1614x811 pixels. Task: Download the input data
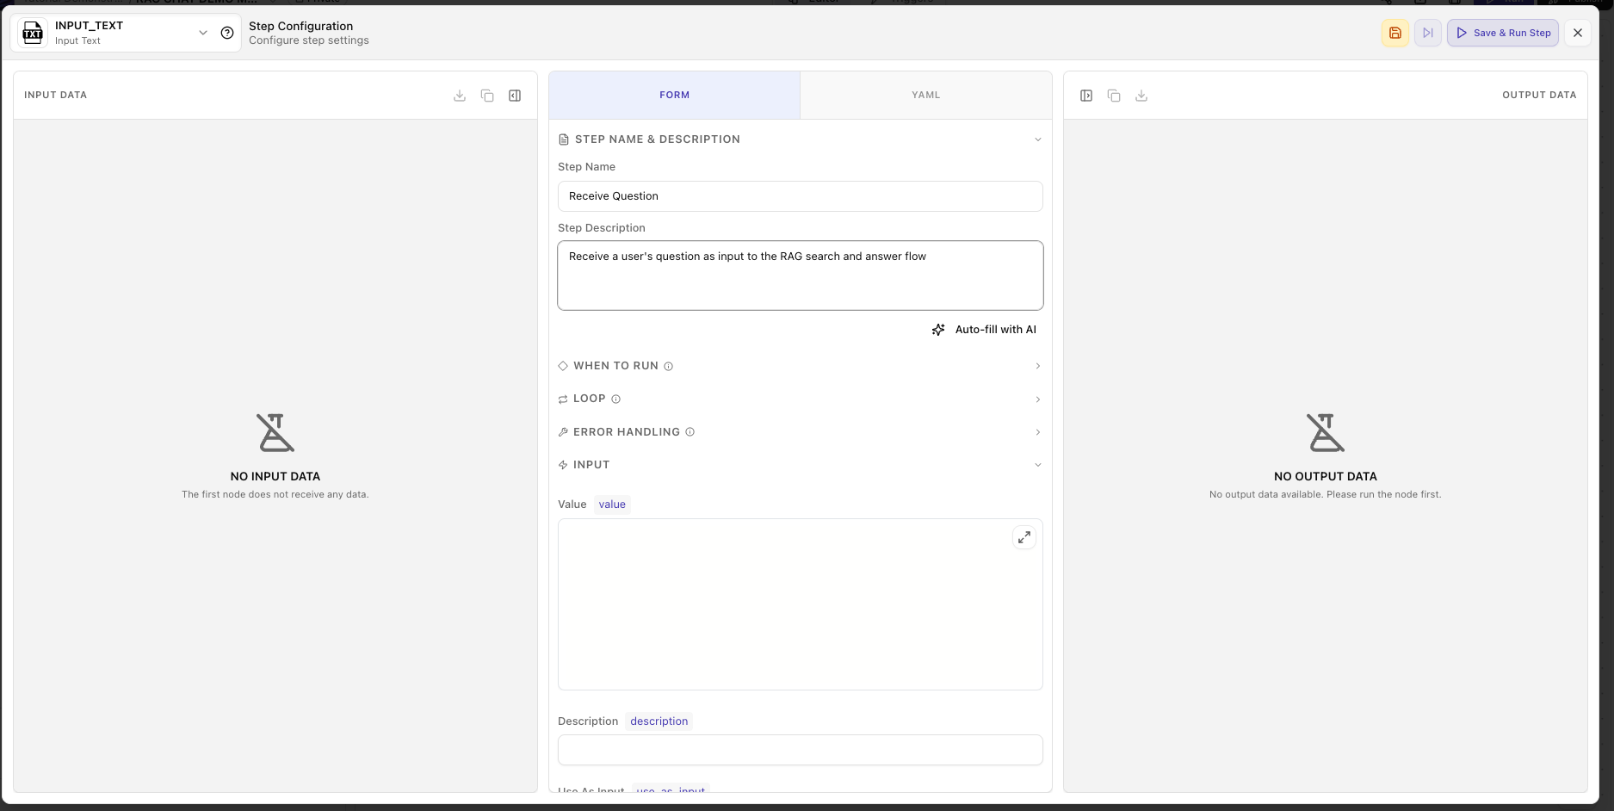[460, 96]
